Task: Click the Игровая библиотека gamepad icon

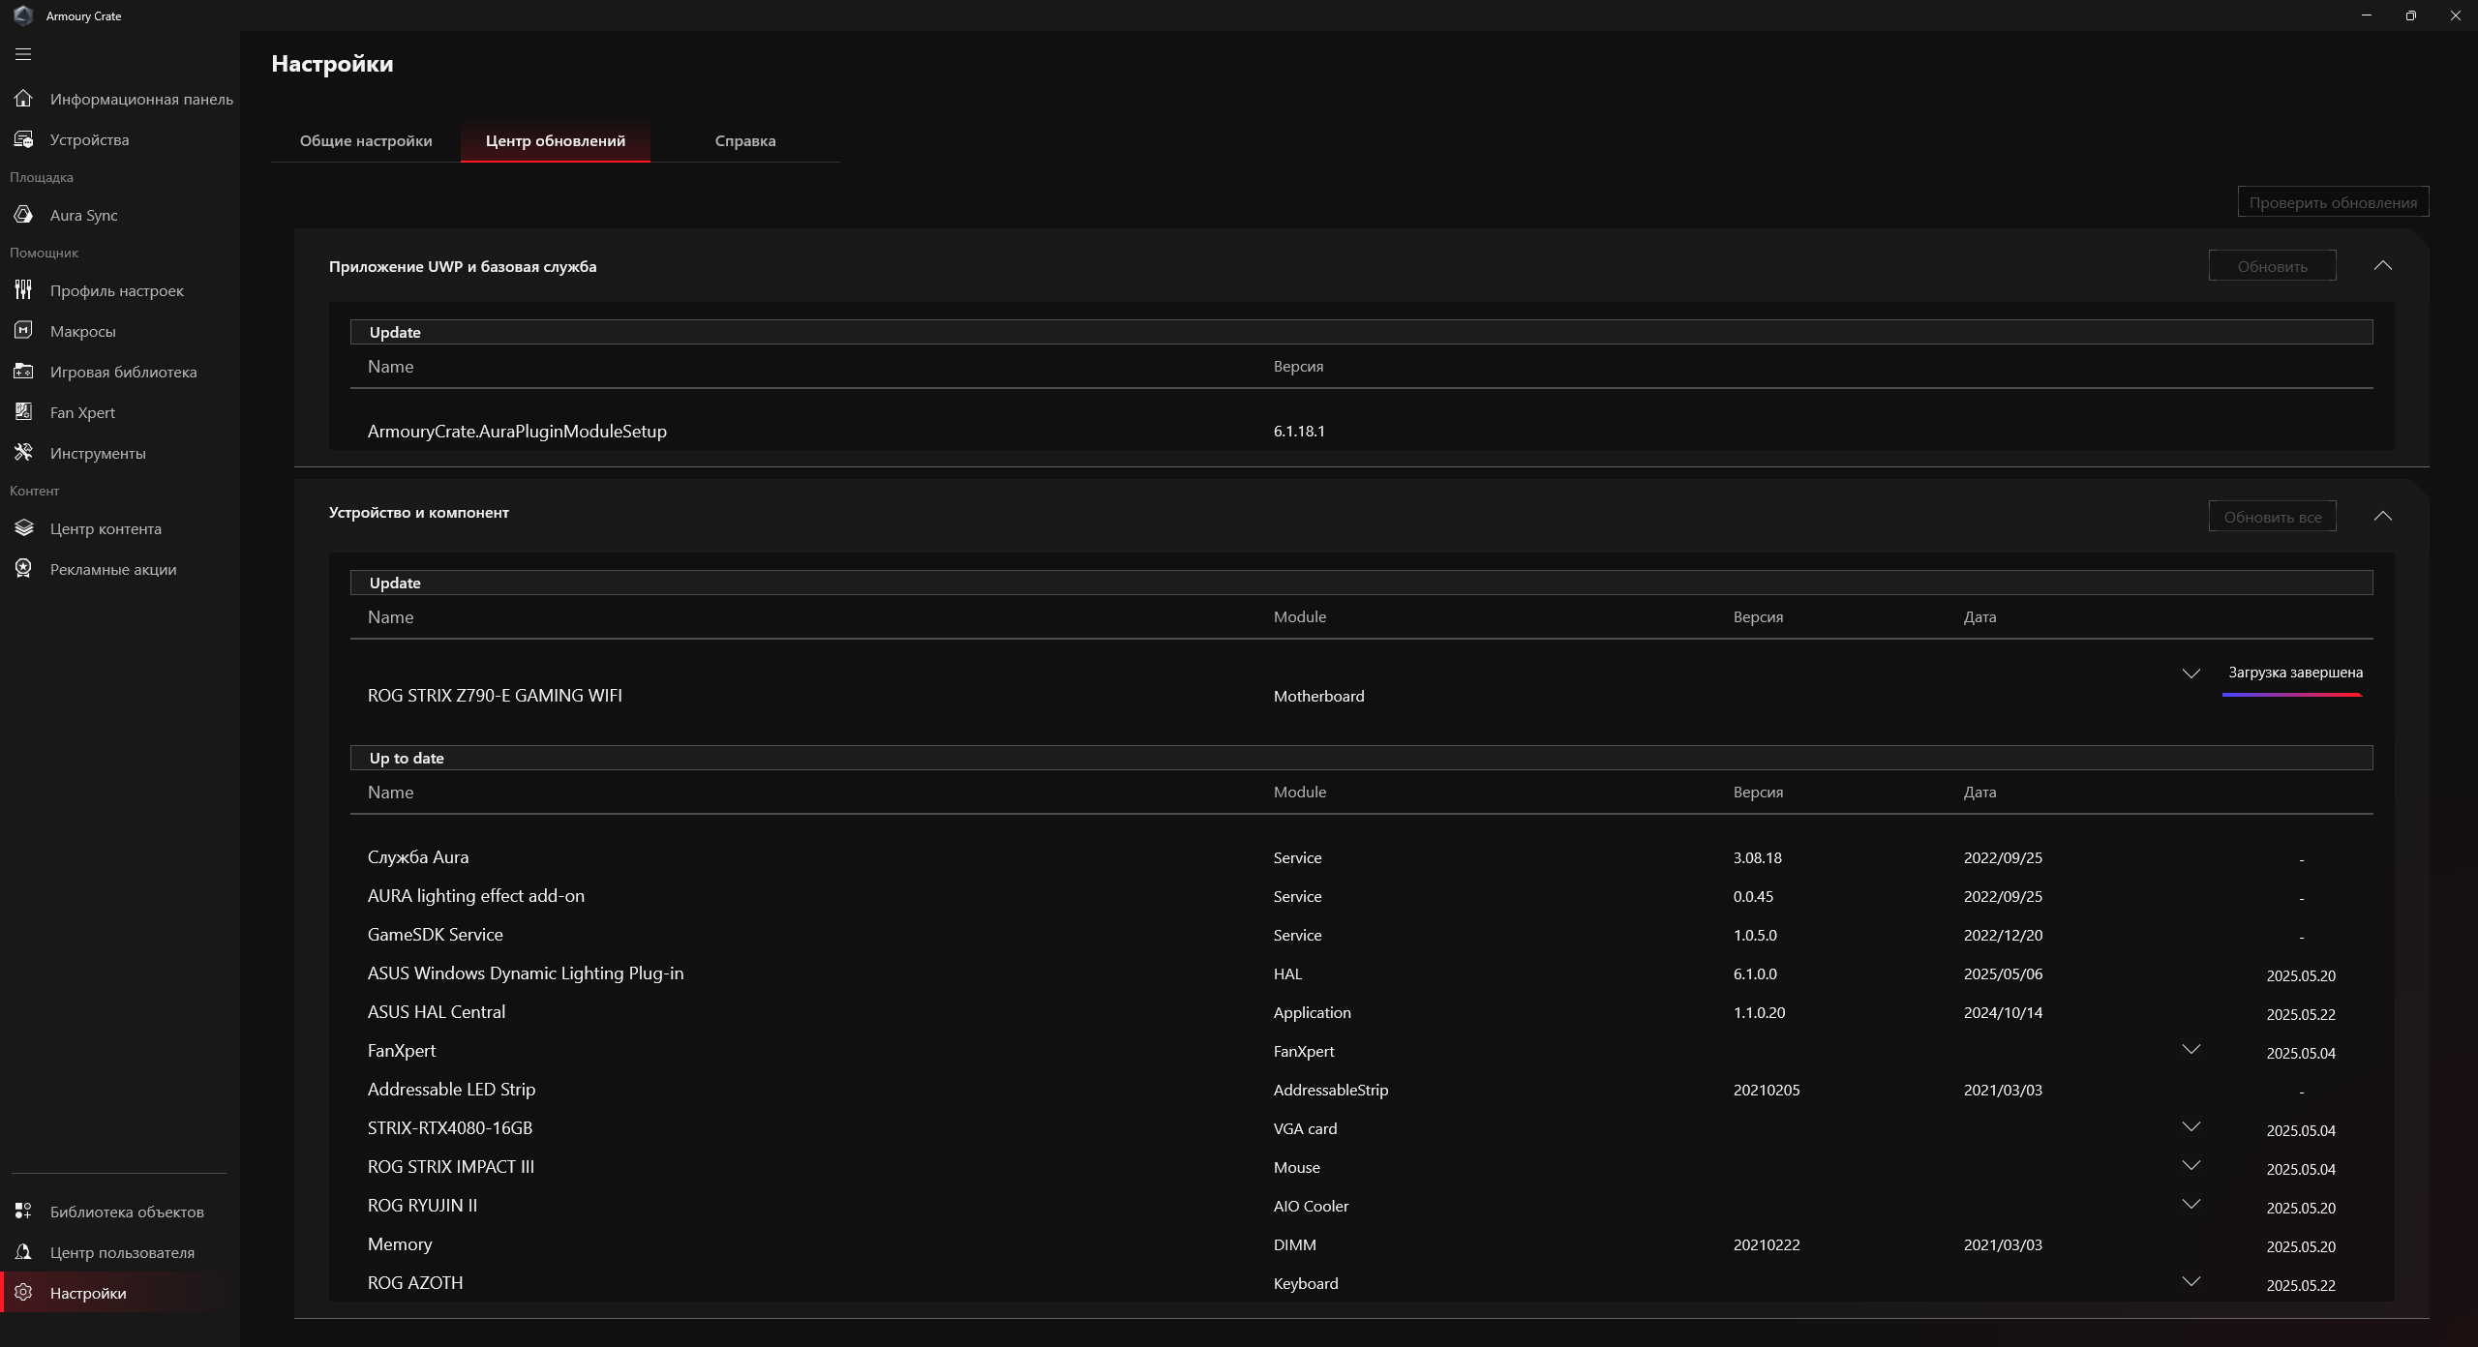Action: [23, 372]
